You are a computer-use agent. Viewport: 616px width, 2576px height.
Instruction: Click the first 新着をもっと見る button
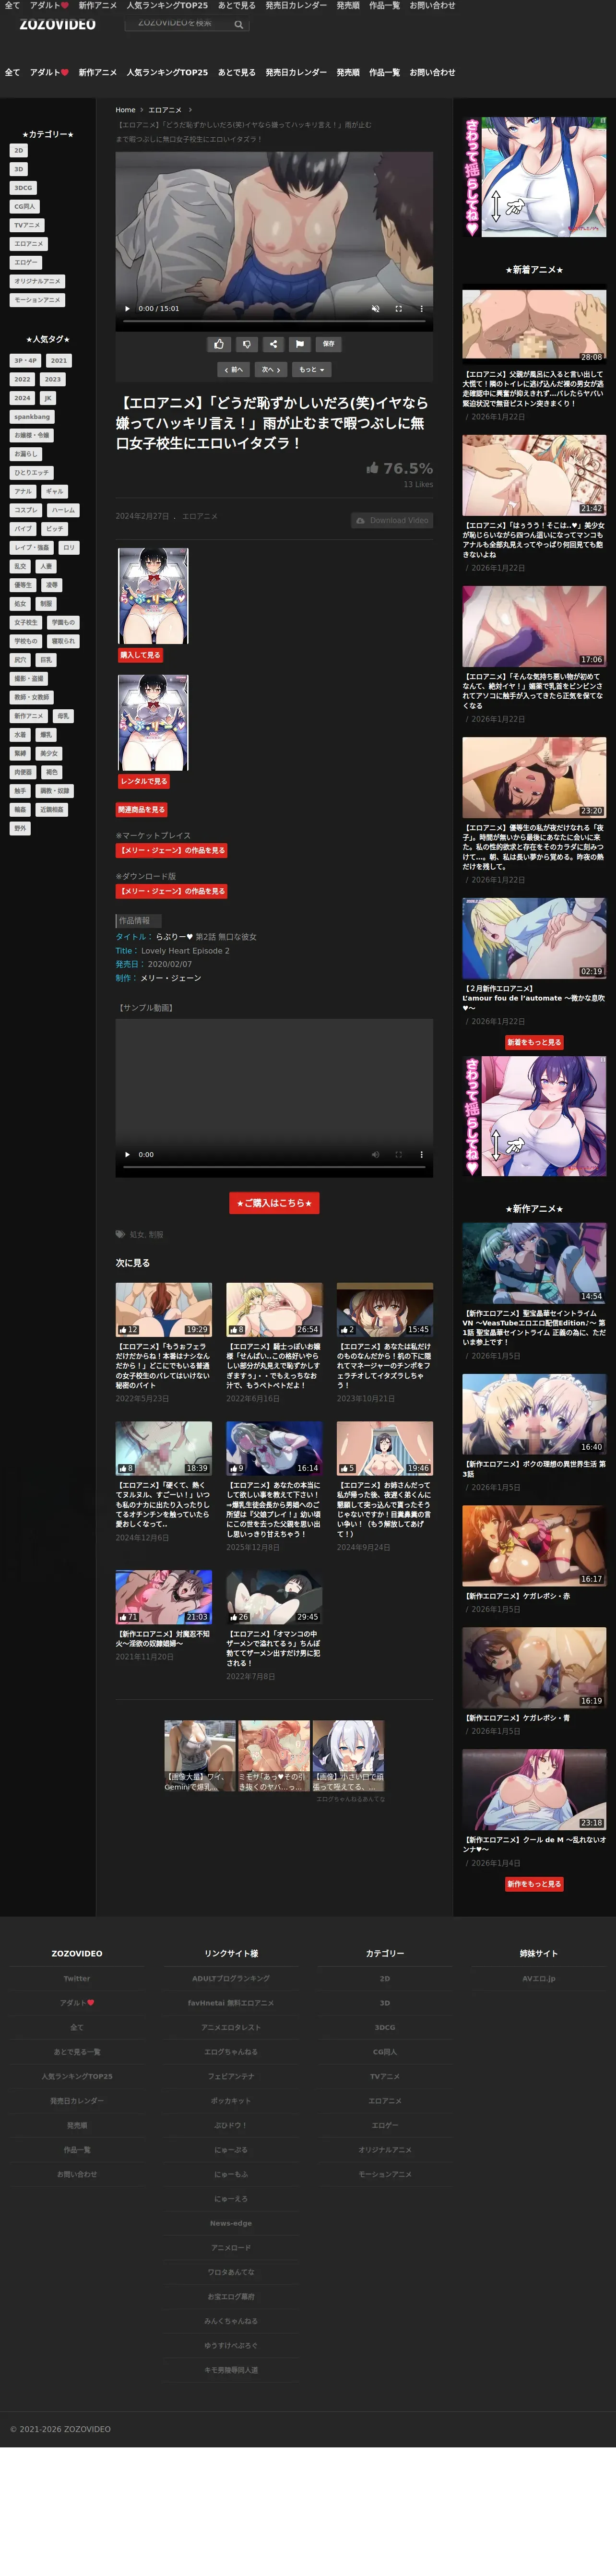click(x=534, y=1042)
